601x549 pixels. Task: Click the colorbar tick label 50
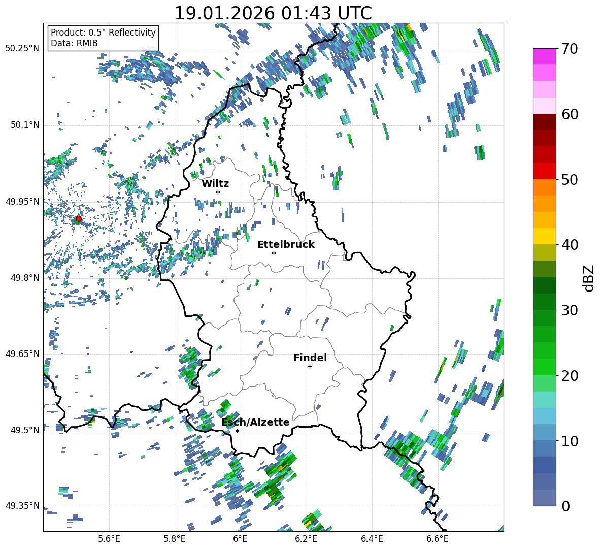pyautogui.click(x=569, y=179)
